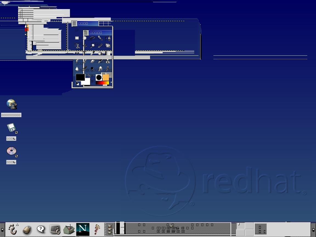Select the Smudge finger tool
This screenshot has width=316, height=237.
100,69
